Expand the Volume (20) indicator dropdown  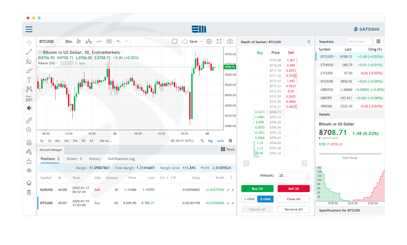pyautogui.click(x=57, y=63)
